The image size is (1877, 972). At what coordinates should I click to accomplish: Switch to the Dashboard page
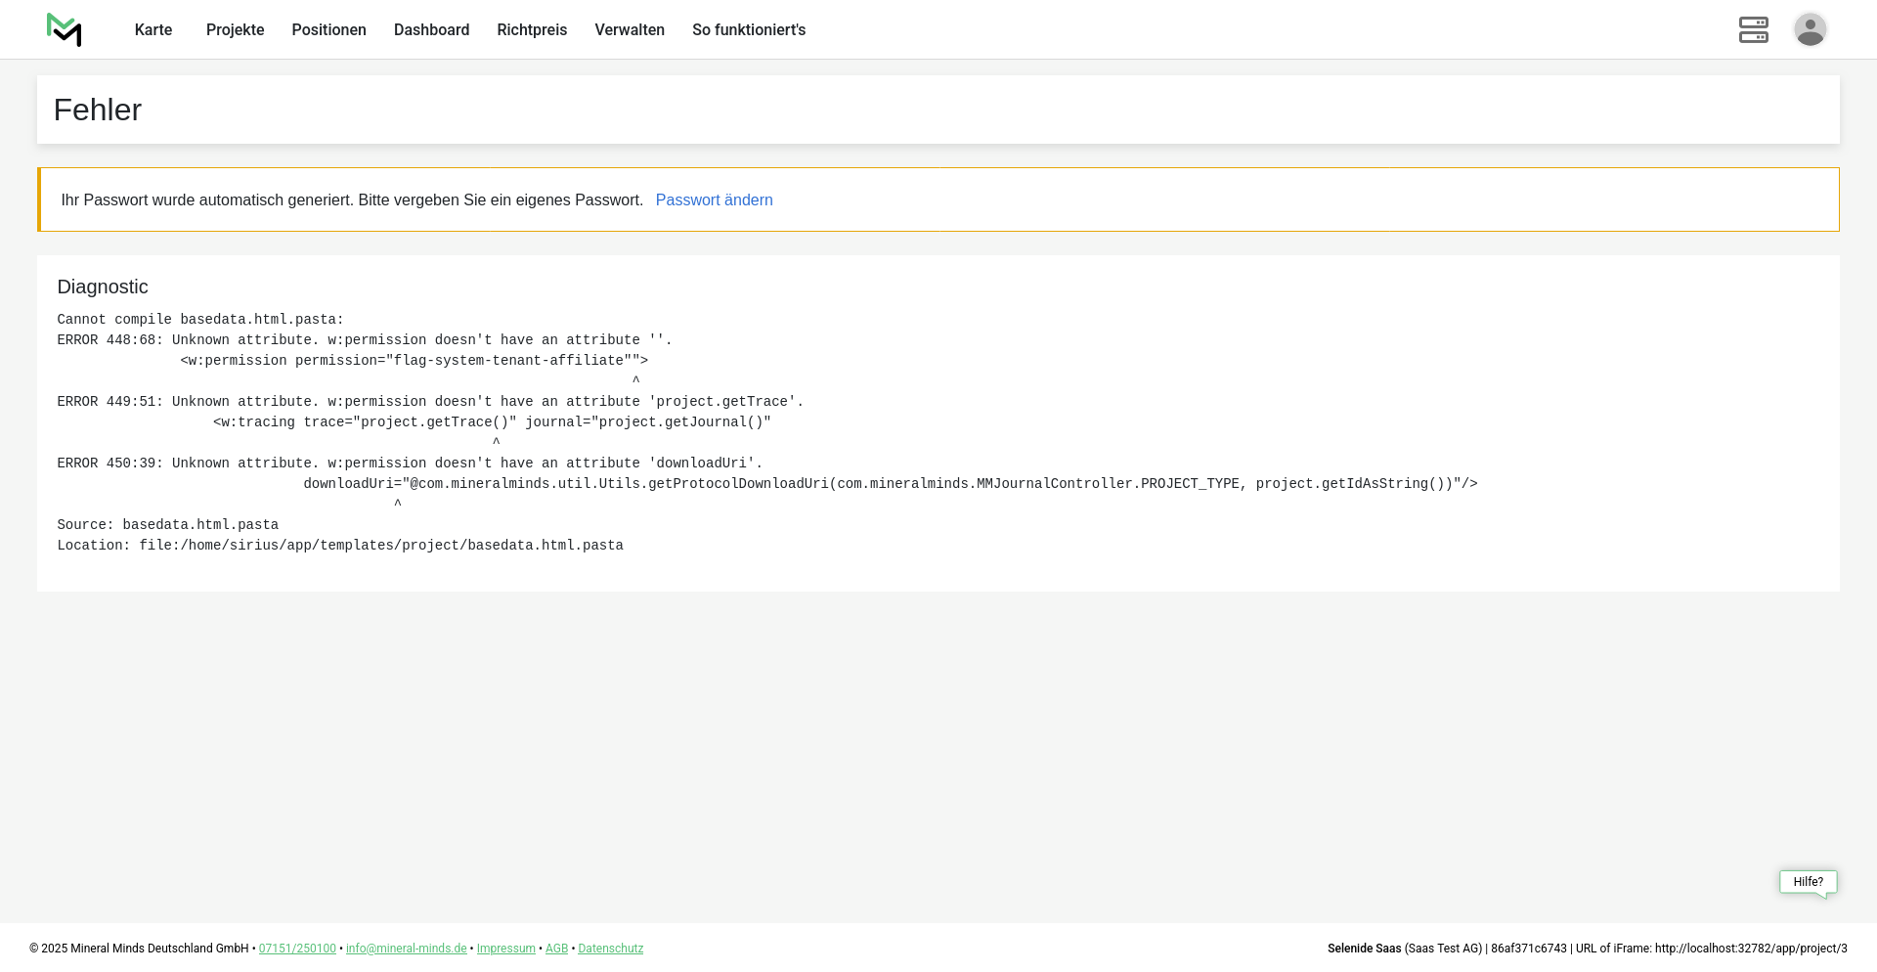(x=431, y=30)
